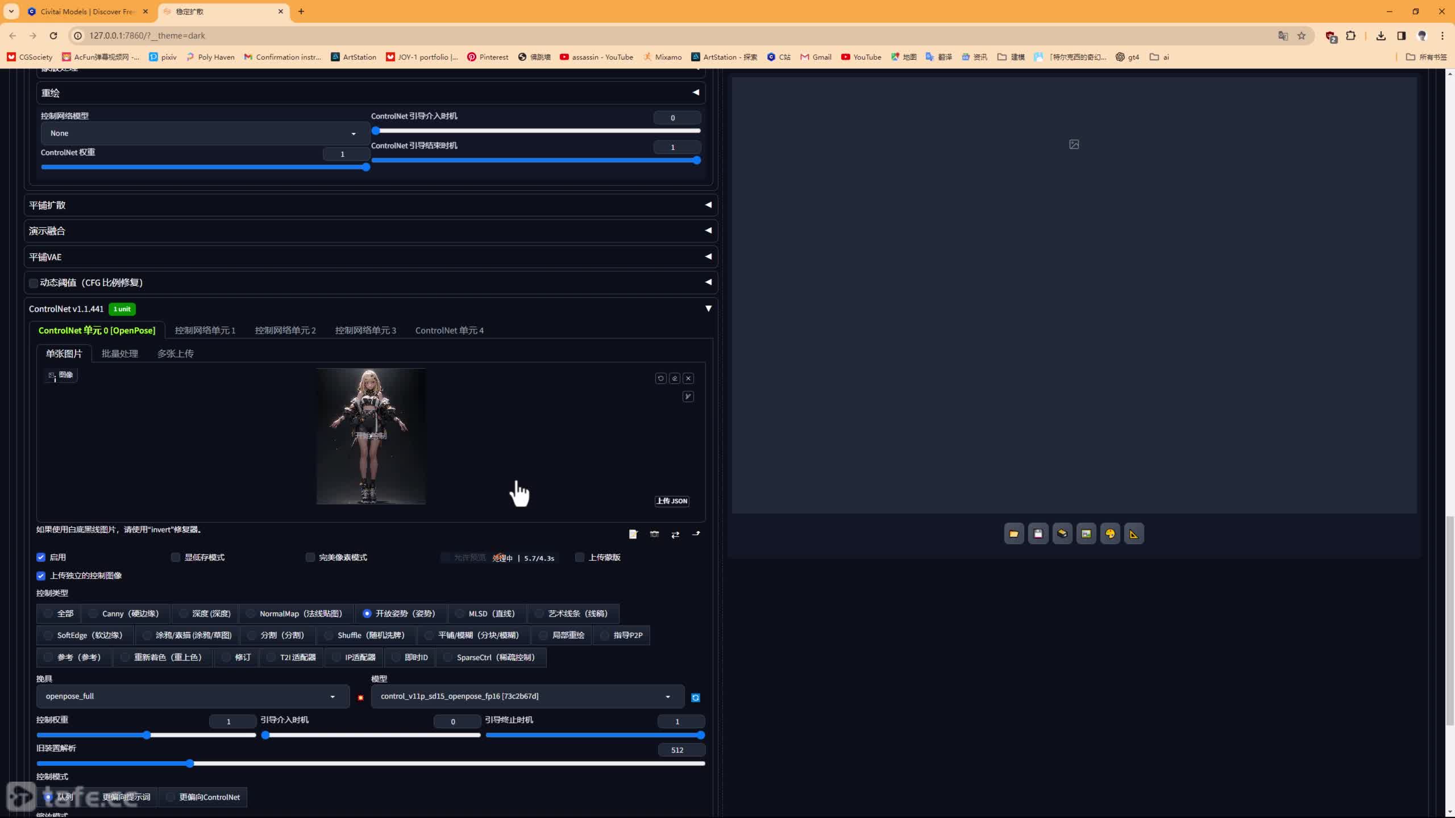Switch to Civitai Models browser tab
This screenshot has height=818, width=1455.
[x=88, y=11]
